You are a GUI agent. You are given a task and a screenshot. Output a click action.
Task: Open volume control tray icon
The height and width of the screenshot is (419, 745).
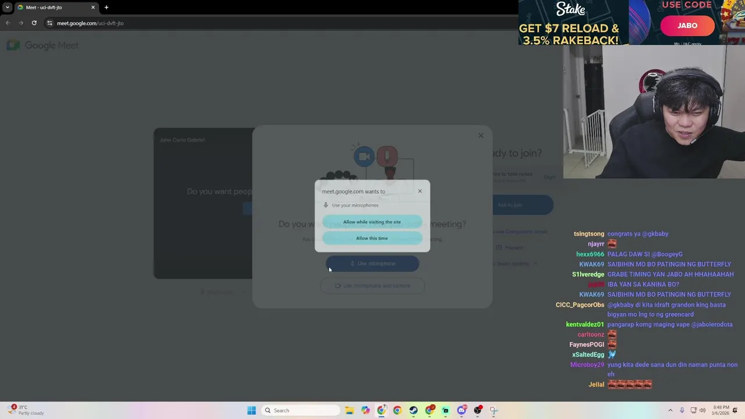pyautogui.click(x=703, y=410)
